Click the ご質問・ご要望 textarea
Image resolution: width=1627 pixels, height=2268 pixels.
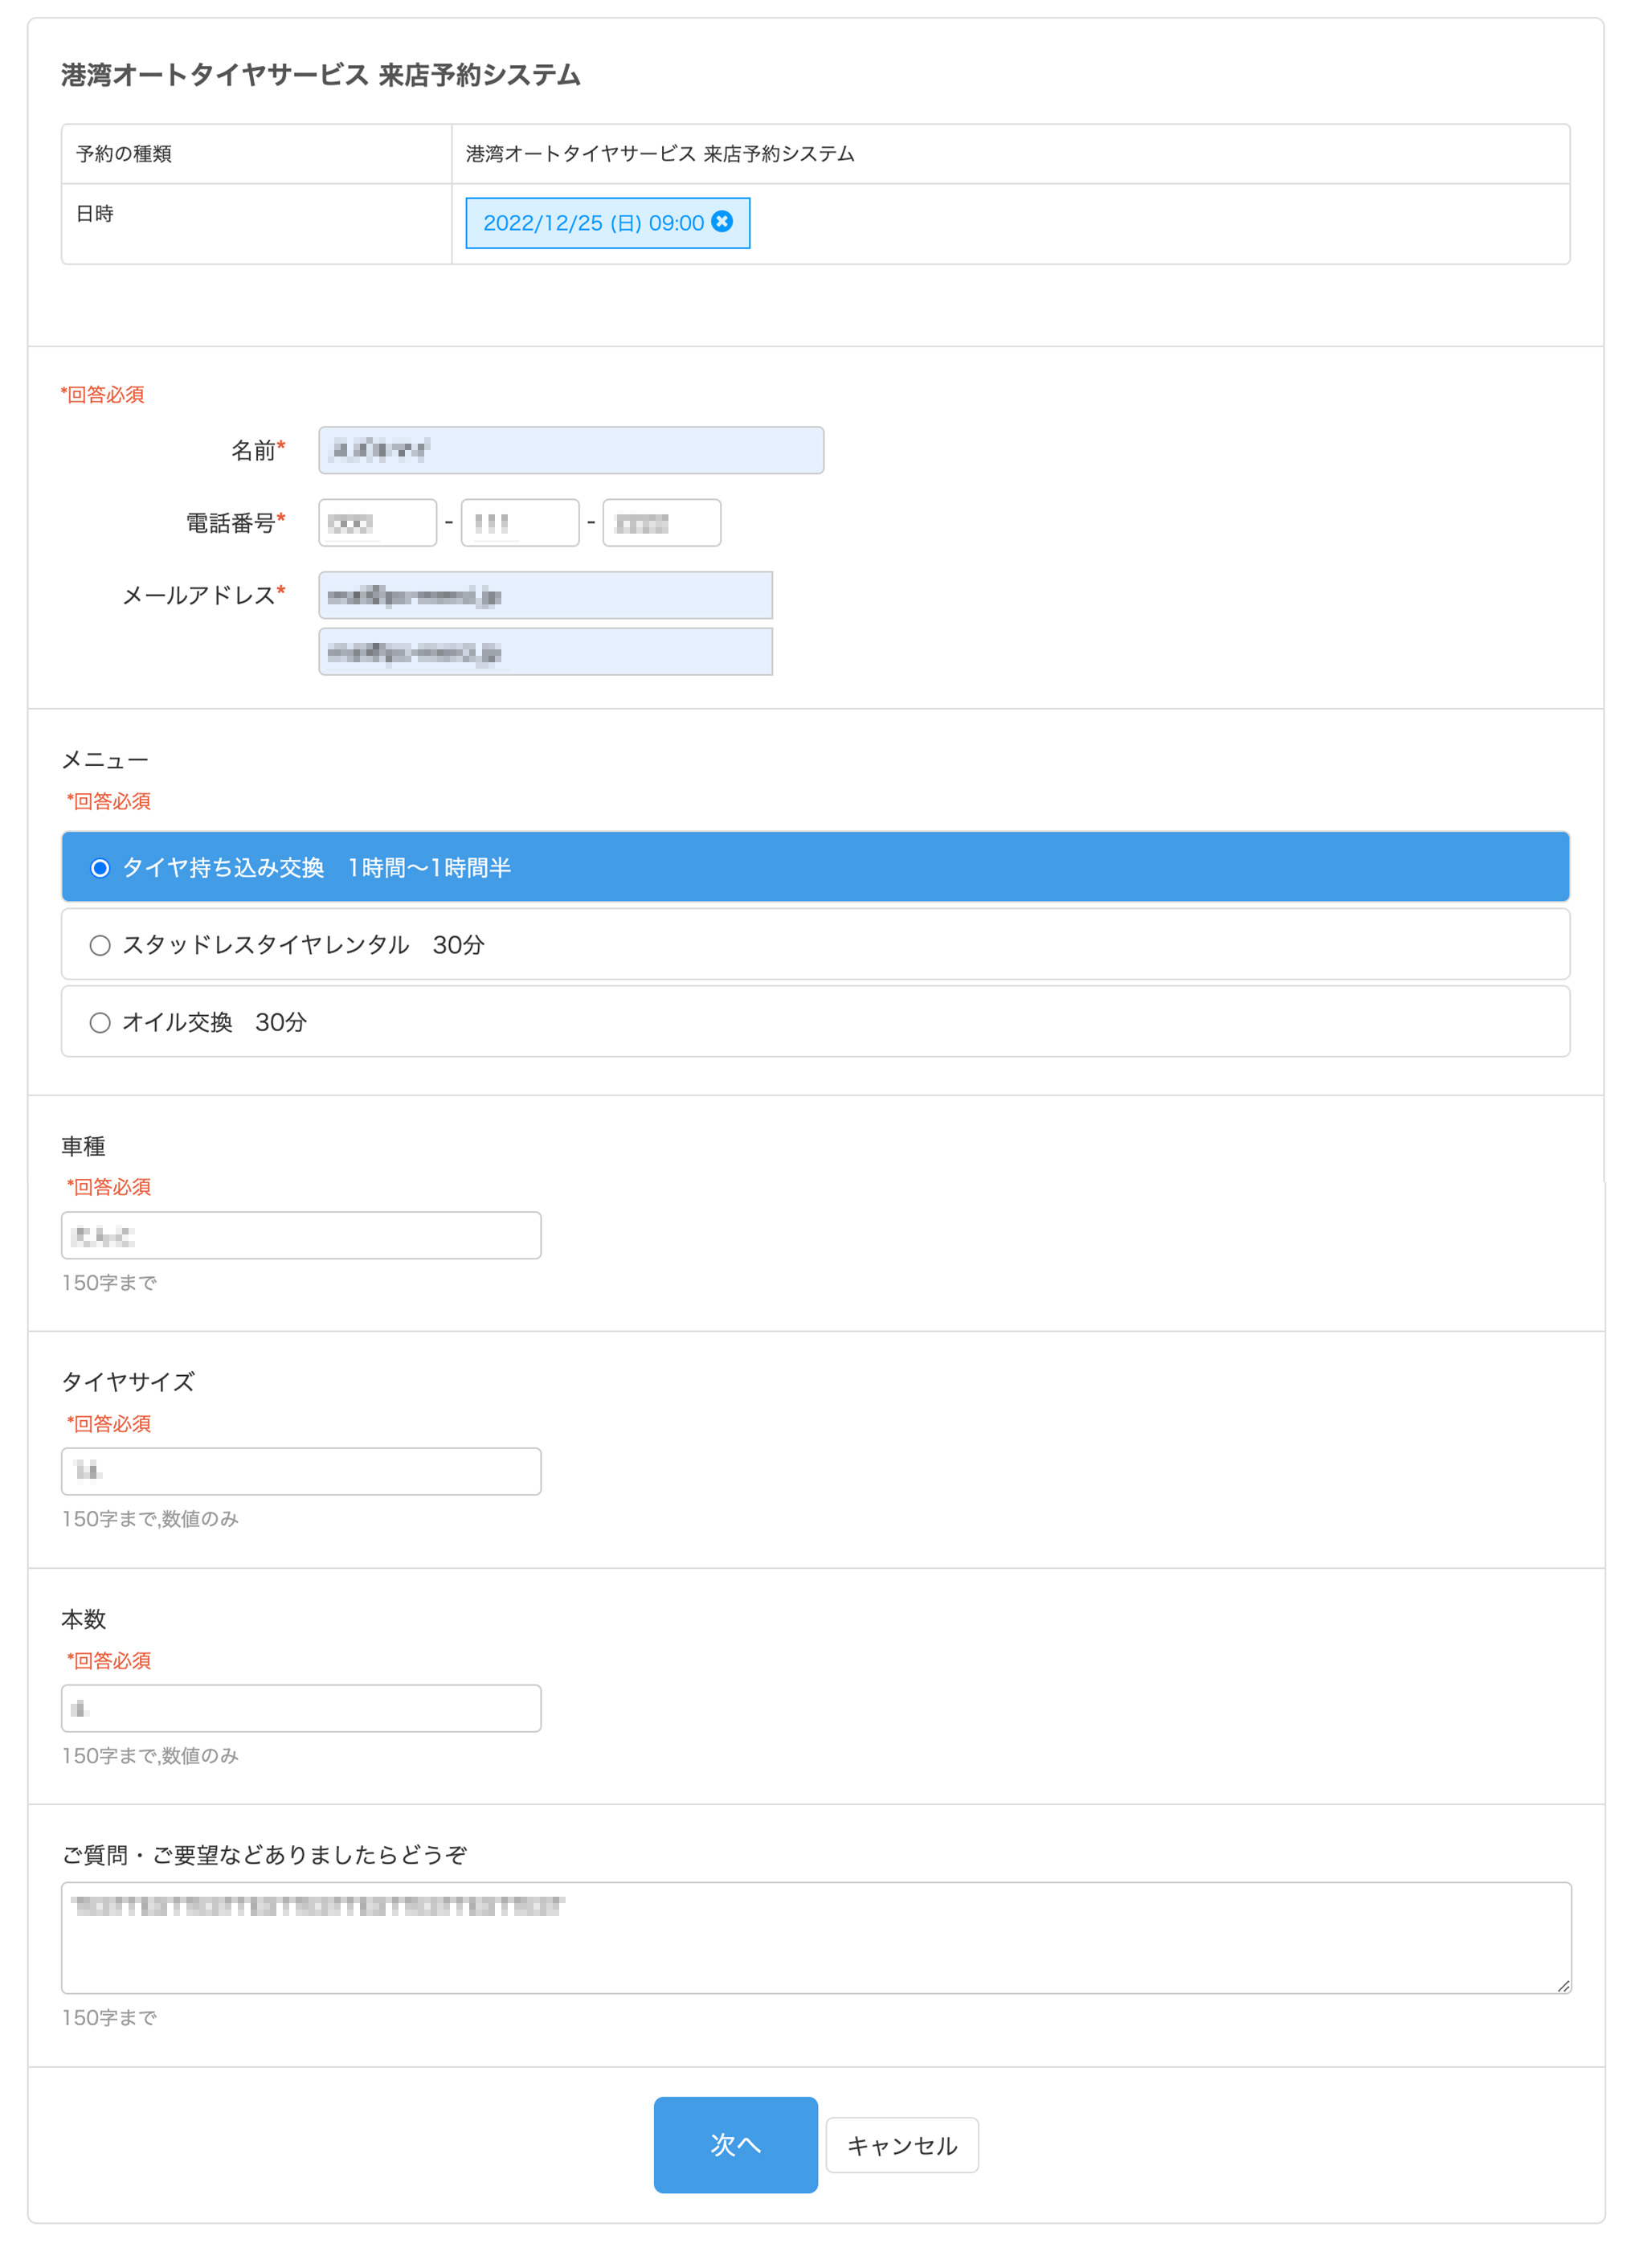pos(816,1938)
